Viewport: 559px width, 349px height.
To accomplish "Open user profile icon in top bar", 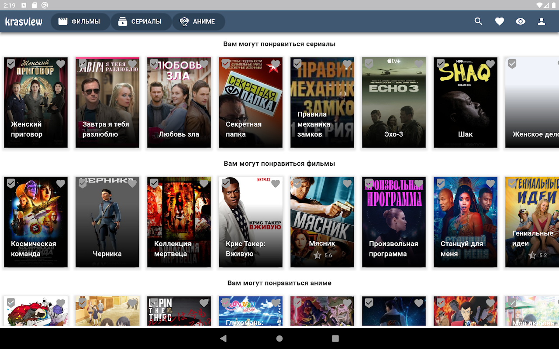I will click(542, 21).
